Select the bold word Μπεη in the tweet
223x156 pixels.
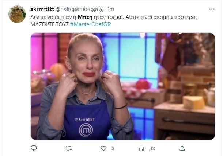[85, 17]
